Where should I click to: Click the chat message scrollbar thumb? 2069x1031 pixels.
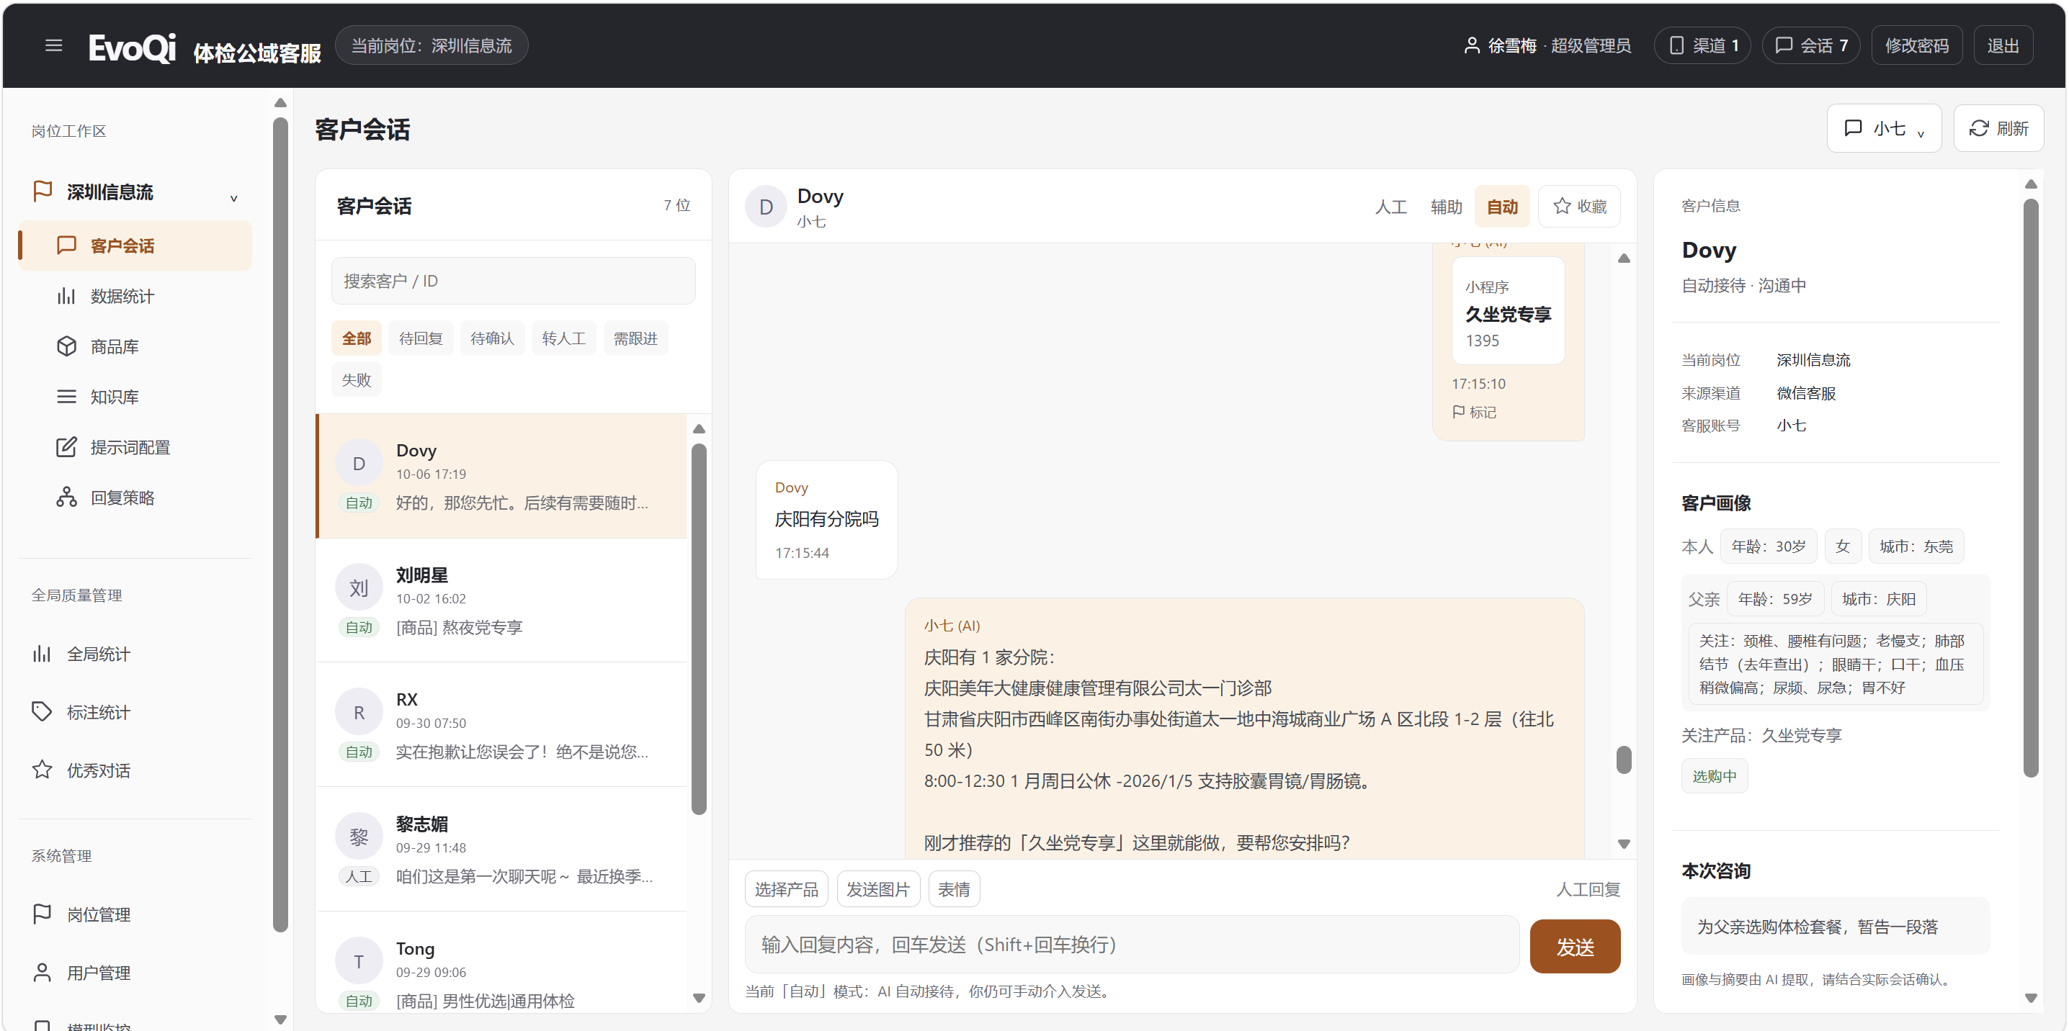(1623, 760)
